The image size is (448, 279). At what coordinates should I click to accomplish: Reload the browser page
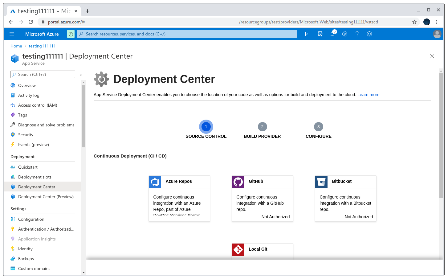coord(31,22)
